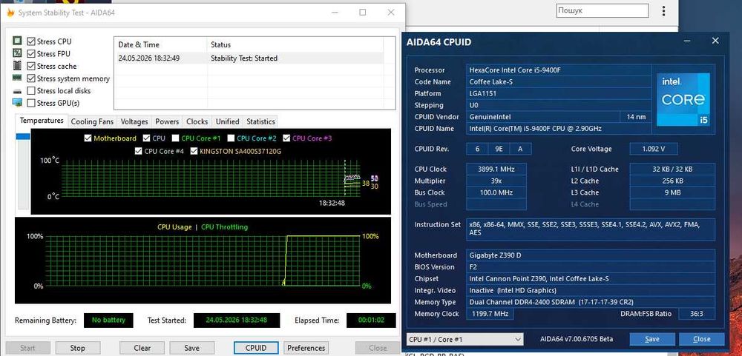Image resolution: width=742 pixels, height=356 pixels.
Task: Click the Stress system memory RAM icon
Action: (18, 78)
